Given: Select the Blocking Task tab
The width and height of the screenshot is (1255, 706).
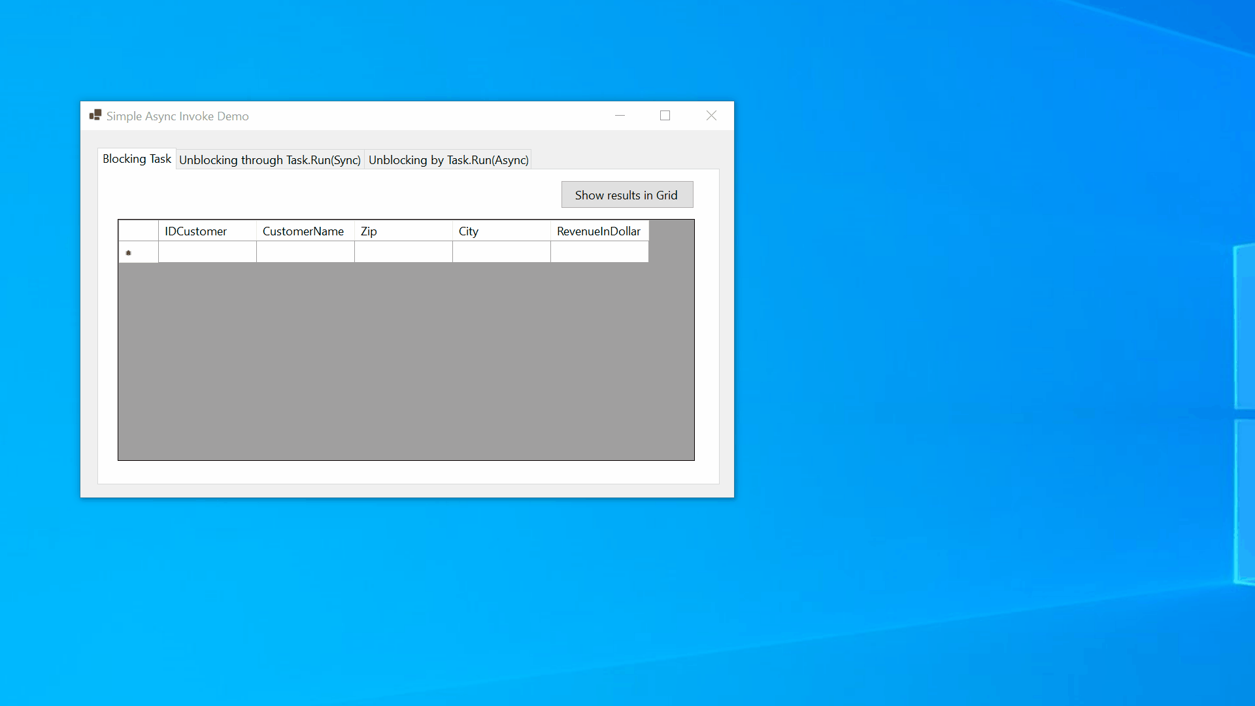Looking at the screenshot, I should (137, 159).
